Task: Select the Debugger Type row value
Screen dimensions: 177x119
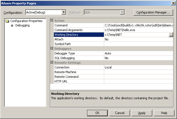Action: coord(139,53)
